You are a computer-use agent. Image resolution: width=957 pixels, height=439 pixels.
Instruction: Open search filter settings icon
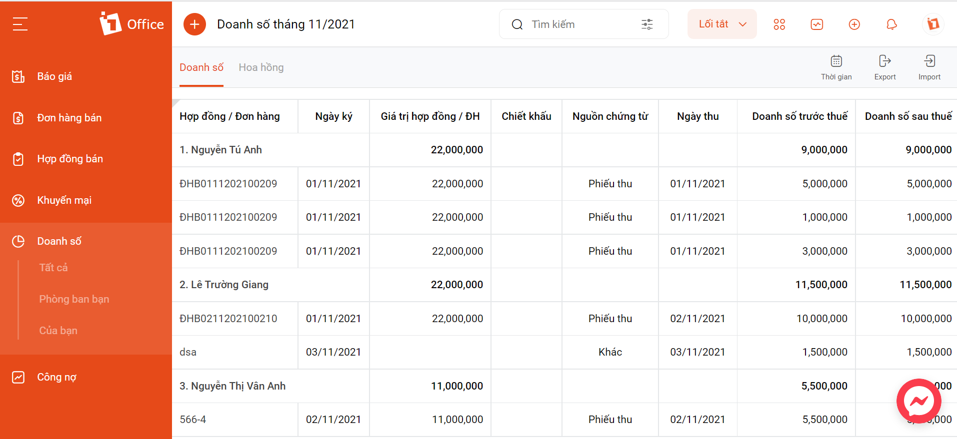[x=647, y=24]
